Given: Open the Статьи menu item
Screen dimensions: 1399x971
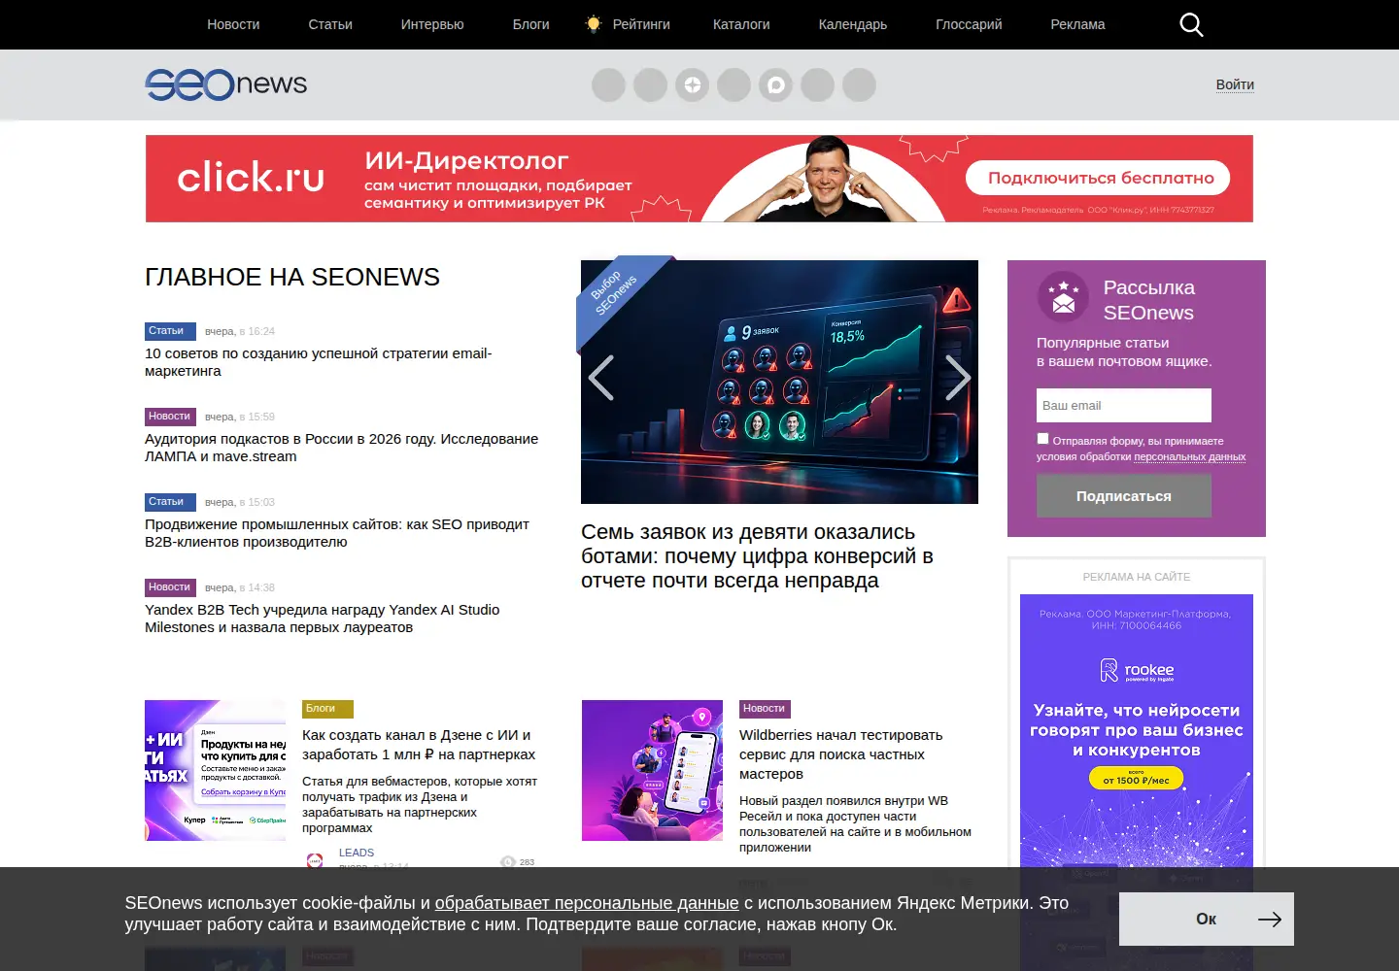Looking at the screenshot, I should click(330, 24).
